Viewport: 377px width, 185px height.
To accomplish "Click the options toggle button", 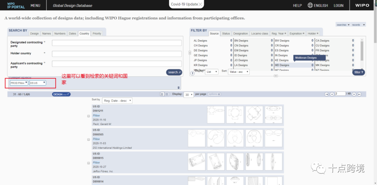I will [x=214, y=94].
